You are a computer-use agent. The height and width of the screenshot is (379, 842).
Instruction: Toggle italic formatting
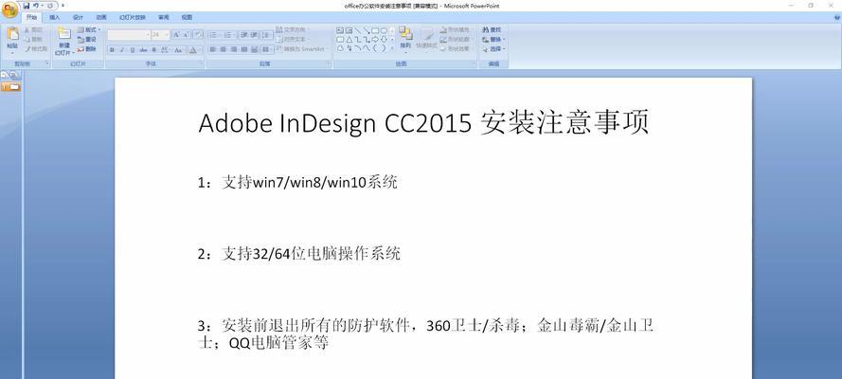click(x=122, y=49)
